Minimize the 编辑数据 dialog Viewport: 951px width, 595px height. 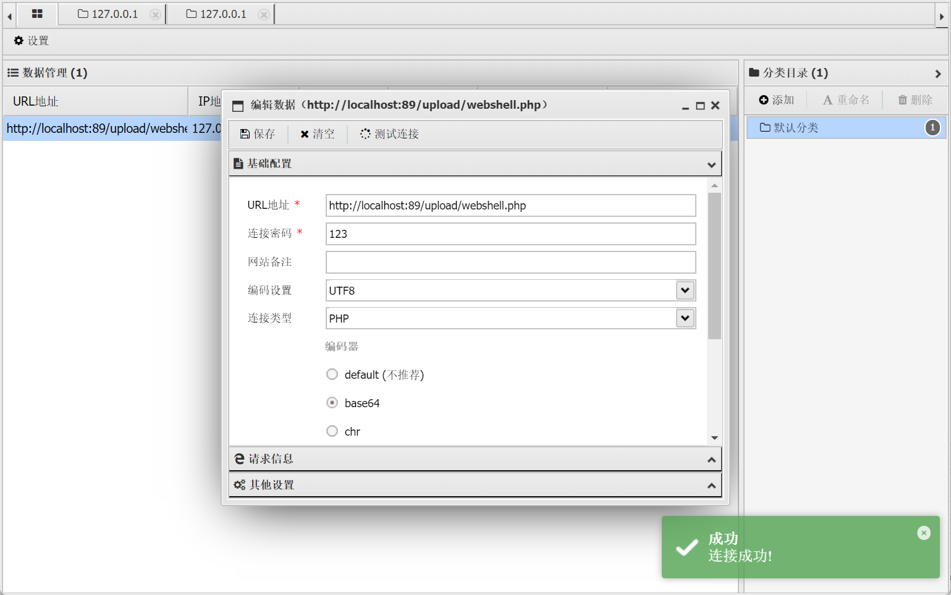click(x=685, y=106)
